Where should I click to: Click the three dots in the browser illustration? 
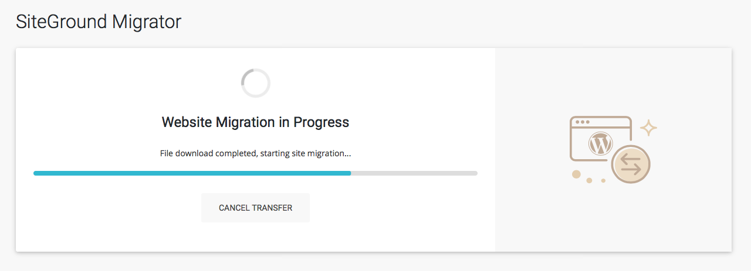click(x=583, y=122)
